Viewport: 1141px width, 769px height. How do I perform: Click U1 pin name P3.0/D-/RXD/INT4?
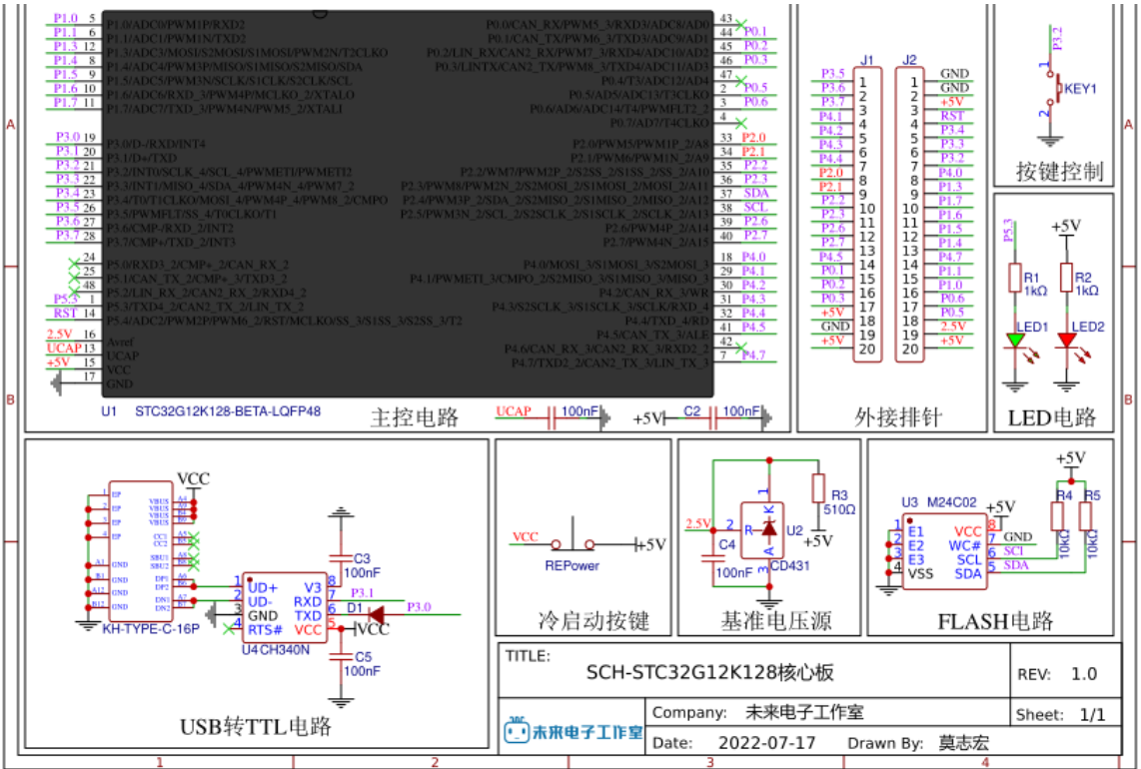click(156, 144)
